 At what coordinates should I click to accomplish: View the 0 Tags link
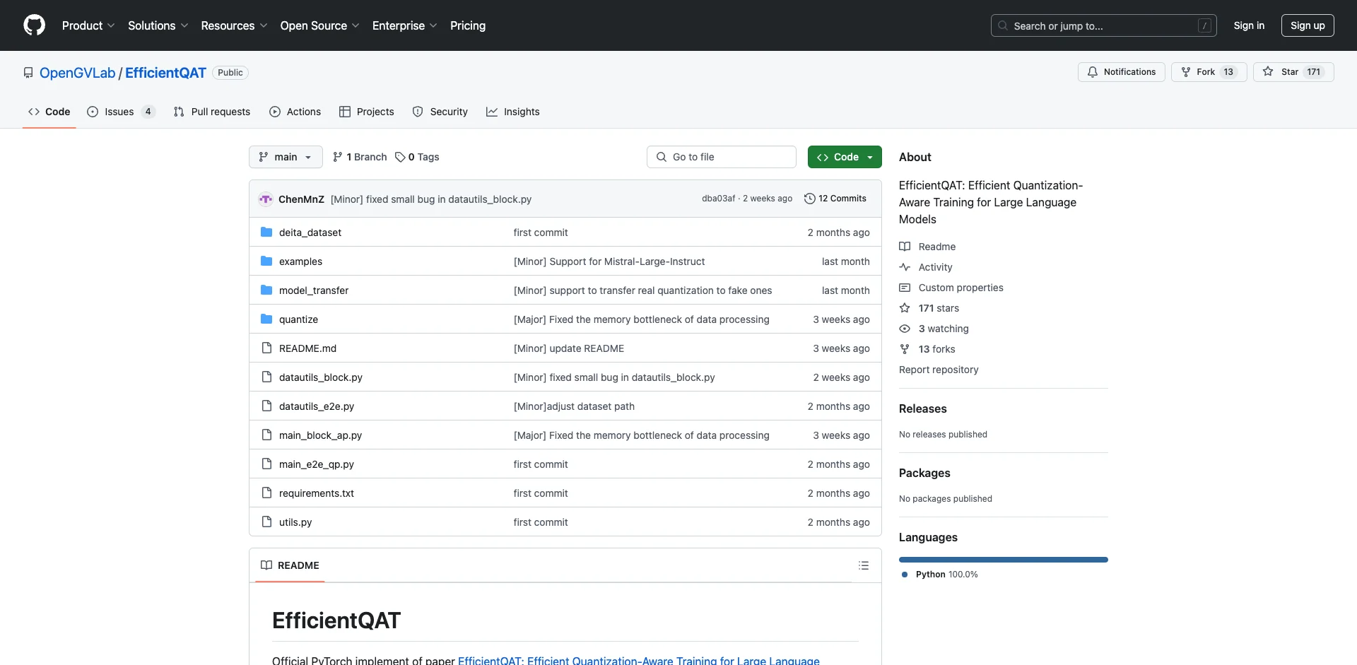click(417, 157)
